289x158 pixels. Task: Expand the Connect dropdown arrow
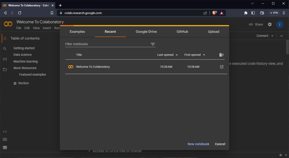pos(272,36)
